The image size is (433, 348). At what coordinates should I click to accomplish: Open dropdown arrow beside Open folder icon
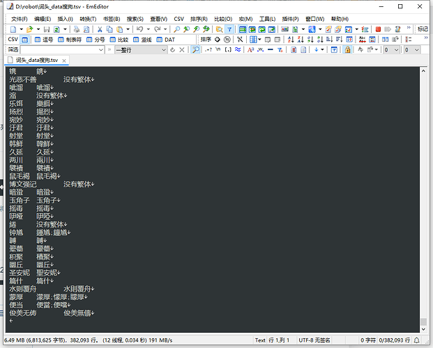(x=38, y=29)
